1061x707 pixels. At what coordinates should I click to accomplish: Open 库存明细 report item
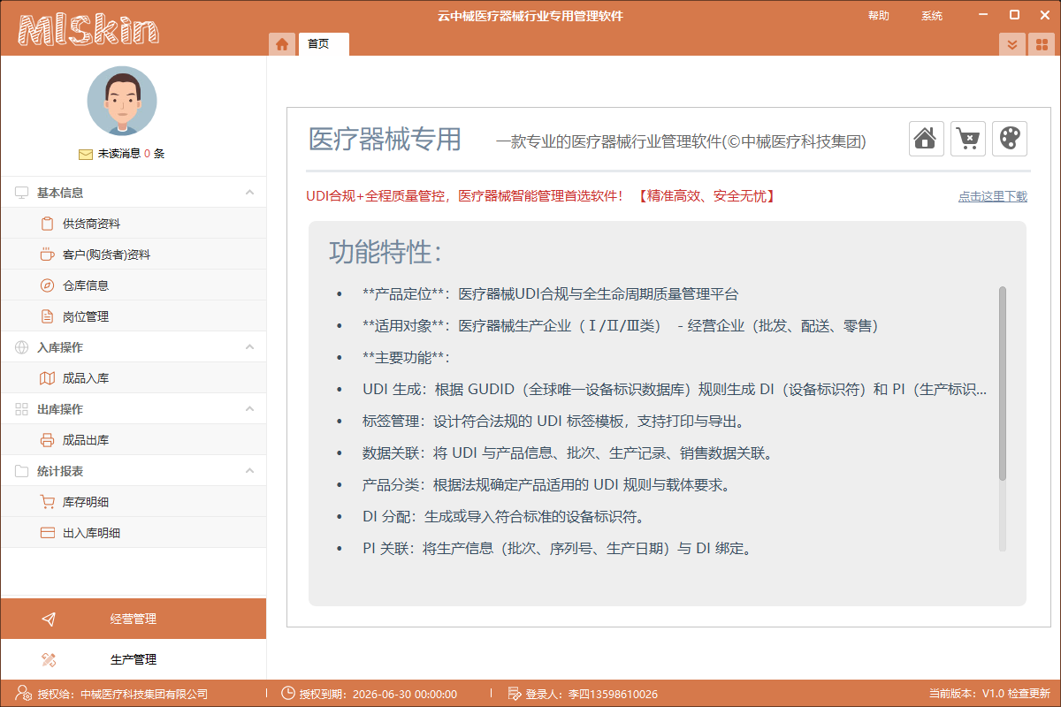[86, 502]
